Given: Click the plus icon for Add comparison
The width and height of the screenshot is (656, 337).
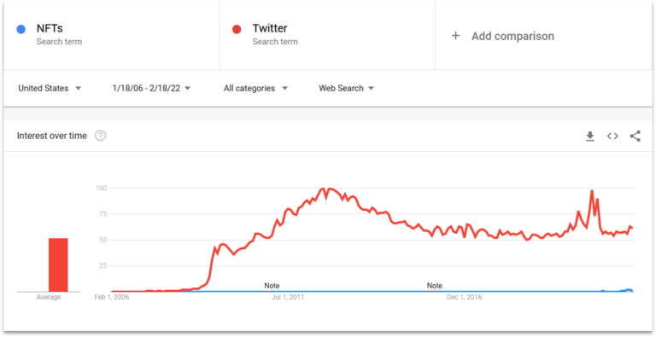Looking at the screenshot, I should point(455,36).
